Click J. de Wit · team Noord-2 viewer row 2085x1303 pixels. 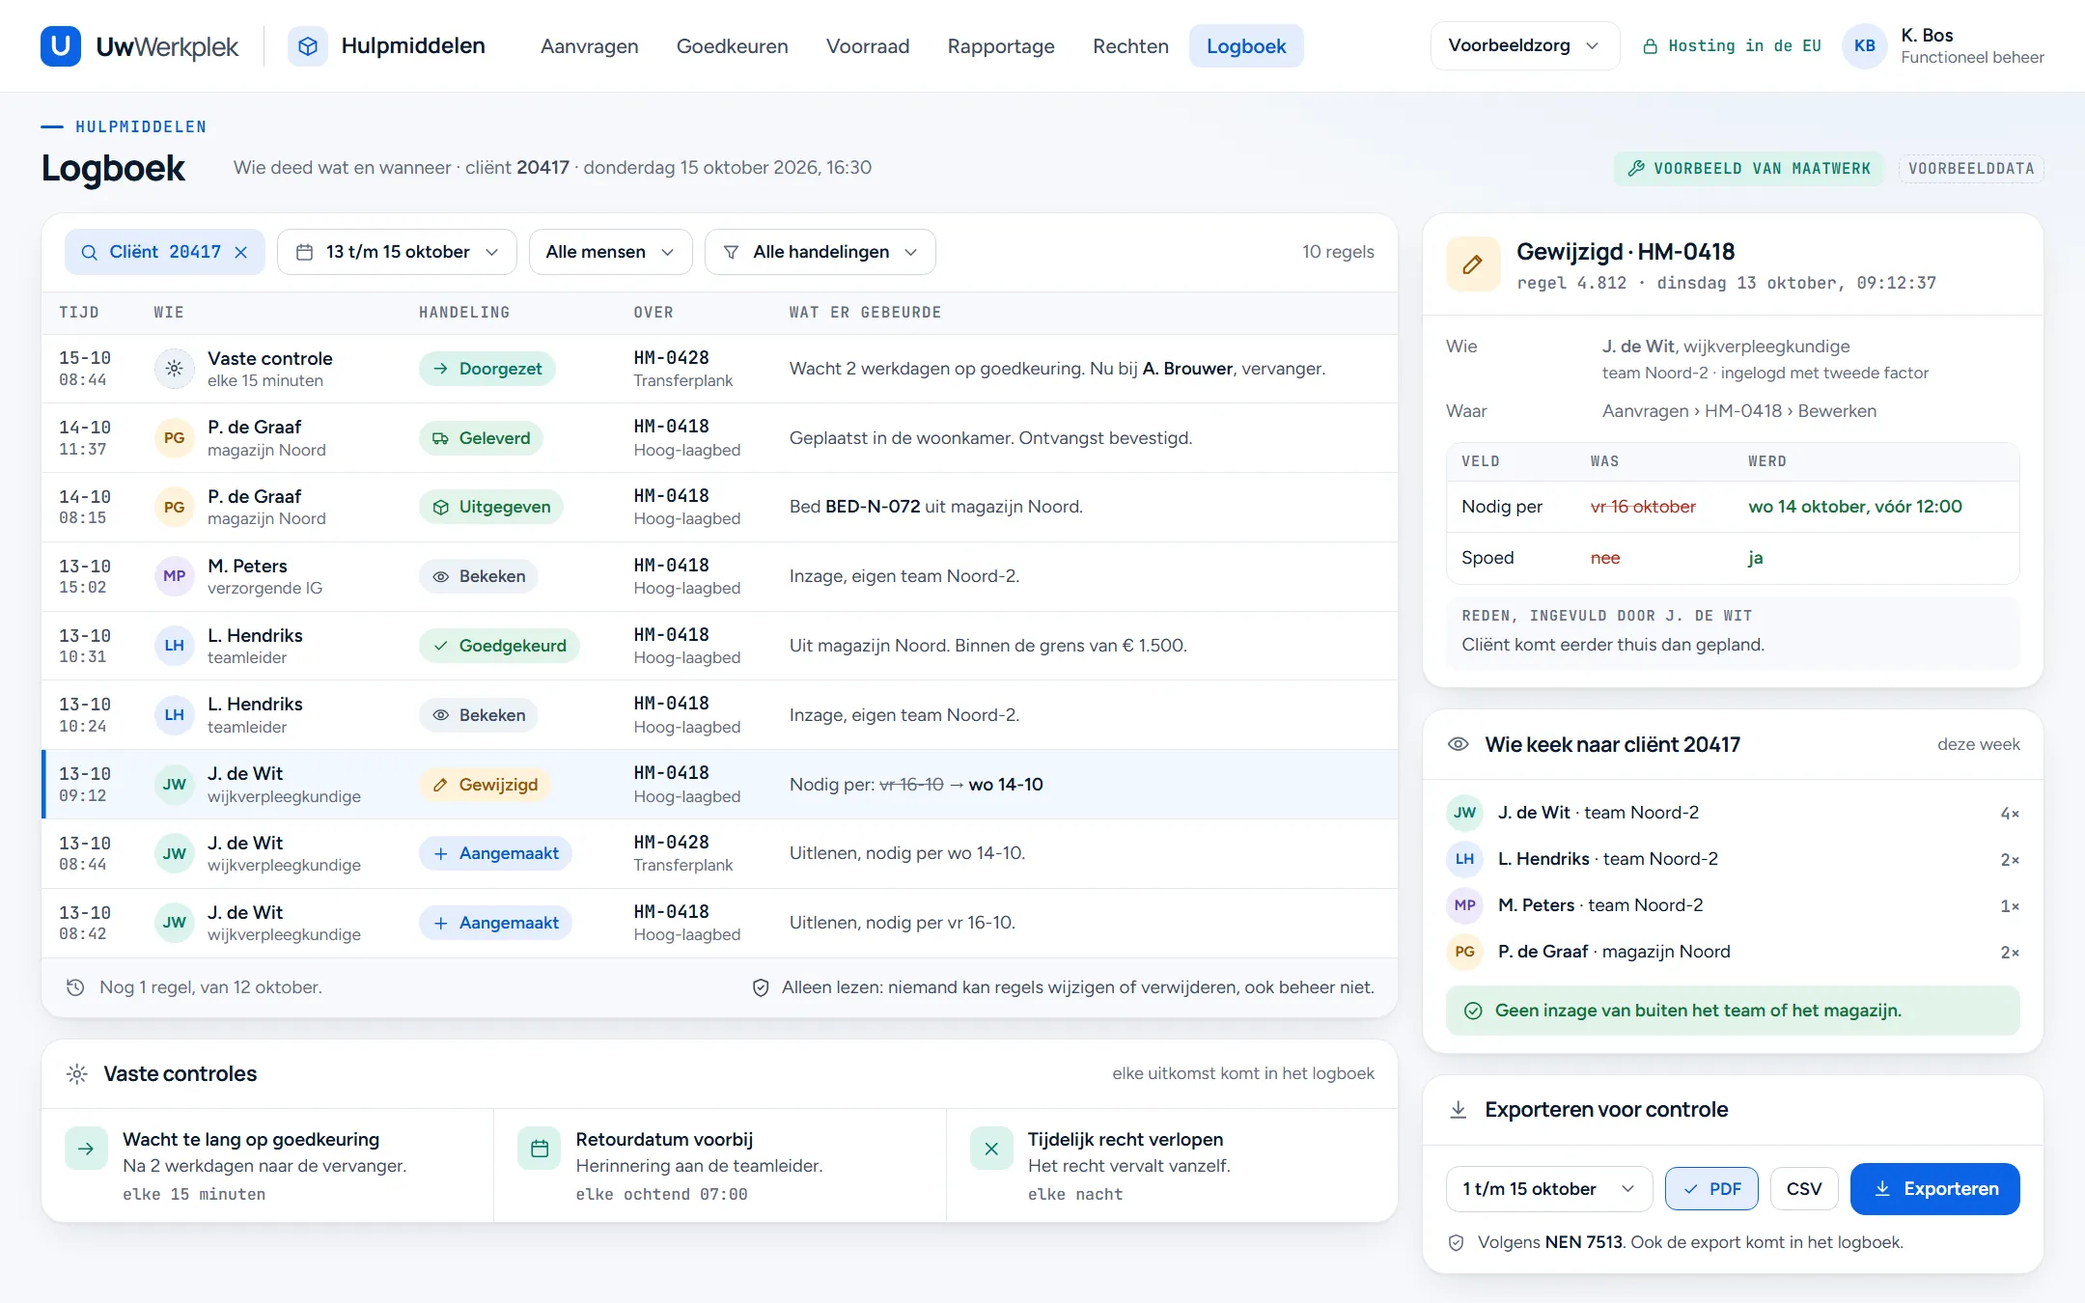tap(1733, 813)
